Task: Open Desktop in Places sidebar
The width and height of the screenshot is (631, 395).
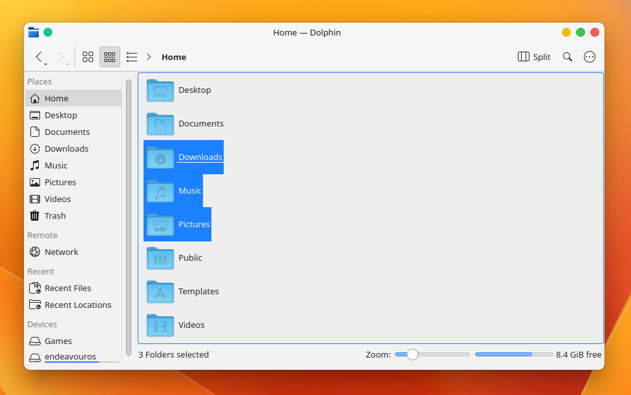Action: (73, 116)
